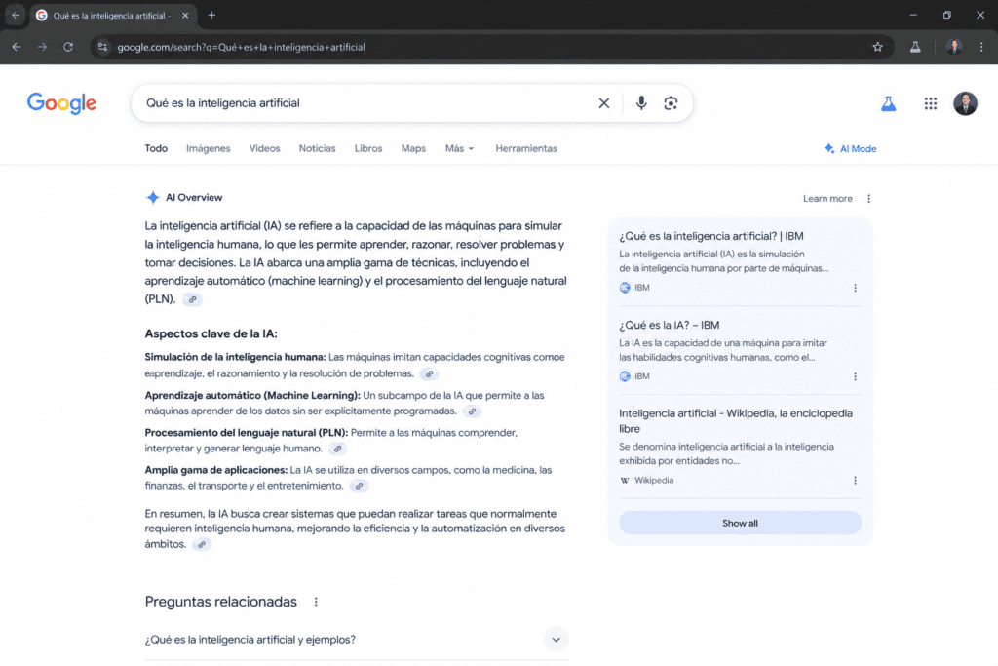This screenshot has height=666, width=998.
Task: Open Chrome profile avatar in toolbar
Action: point(953,47)
